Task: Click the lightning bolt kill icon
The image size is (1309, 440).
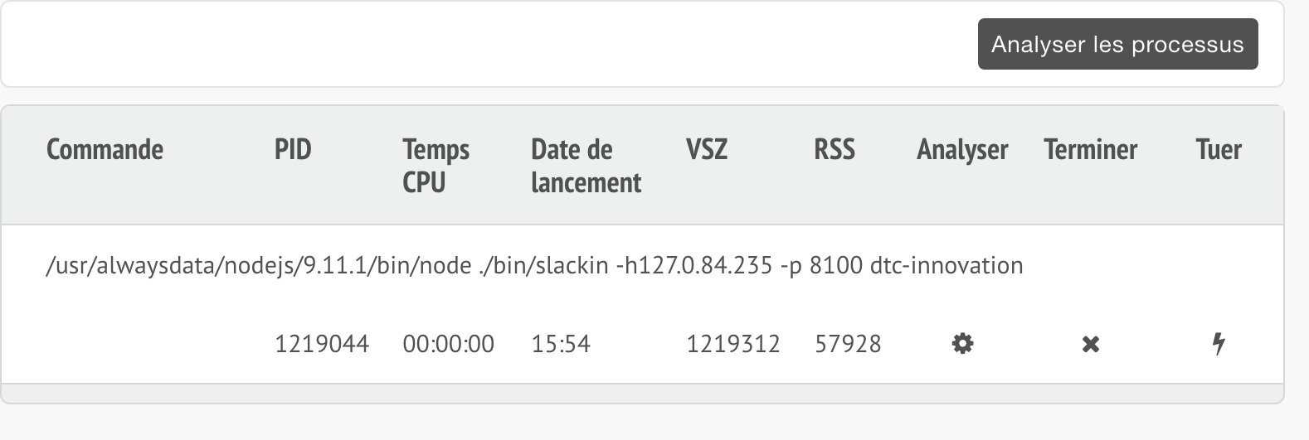Action: [1219, 343]
